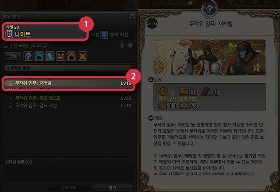Click the duty banner artwork image

pos(210,57)
